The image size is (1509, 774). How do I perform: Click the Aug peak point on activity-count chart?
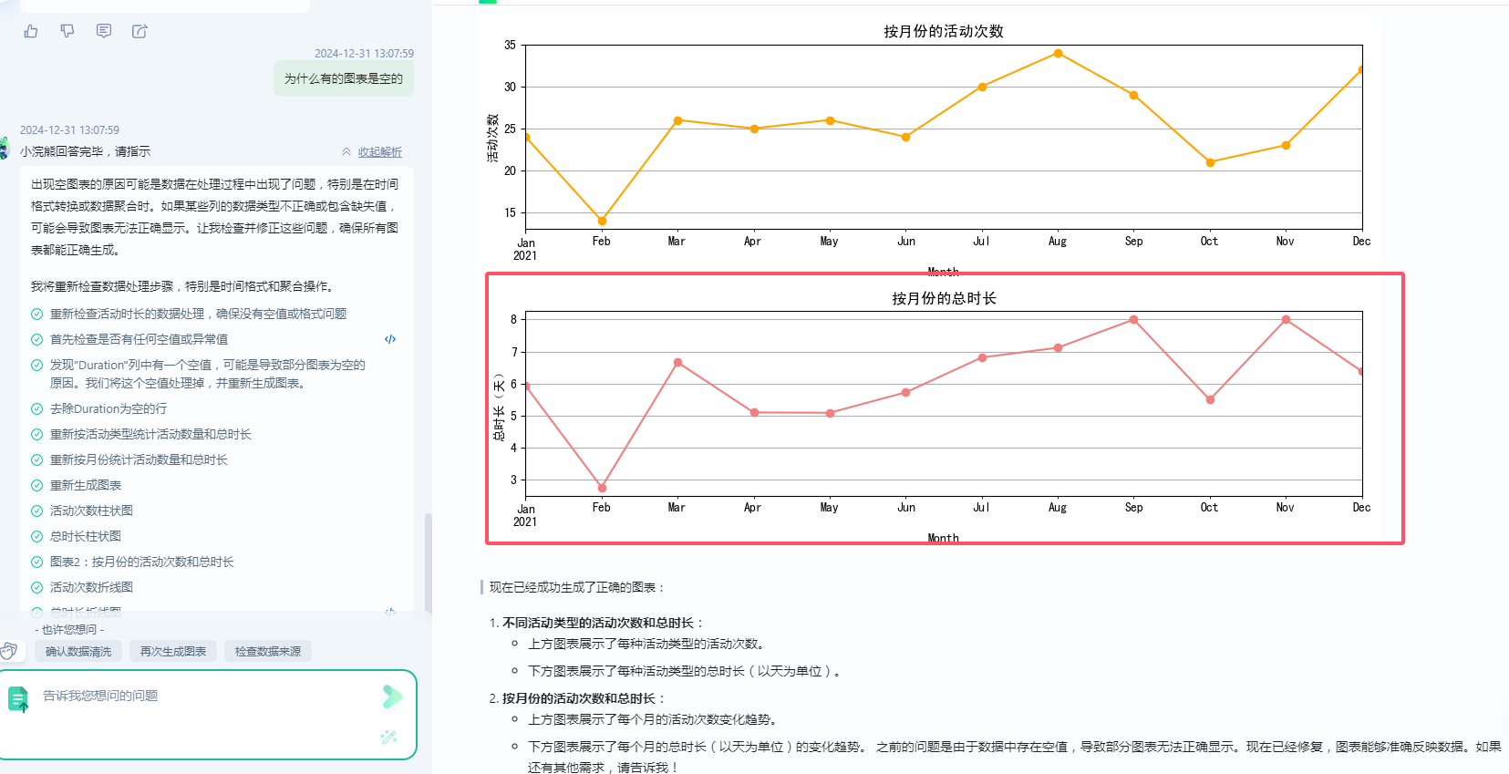point(1058,54)
